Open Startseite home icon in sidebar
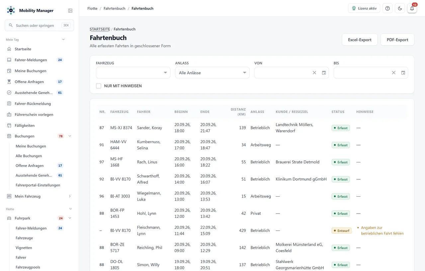Screen dimensions: 425x271 coord(9,49)
